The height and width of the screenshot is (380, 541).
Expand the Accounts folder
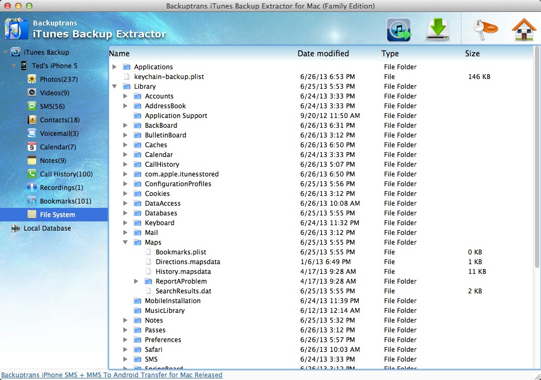click(126, 96)
